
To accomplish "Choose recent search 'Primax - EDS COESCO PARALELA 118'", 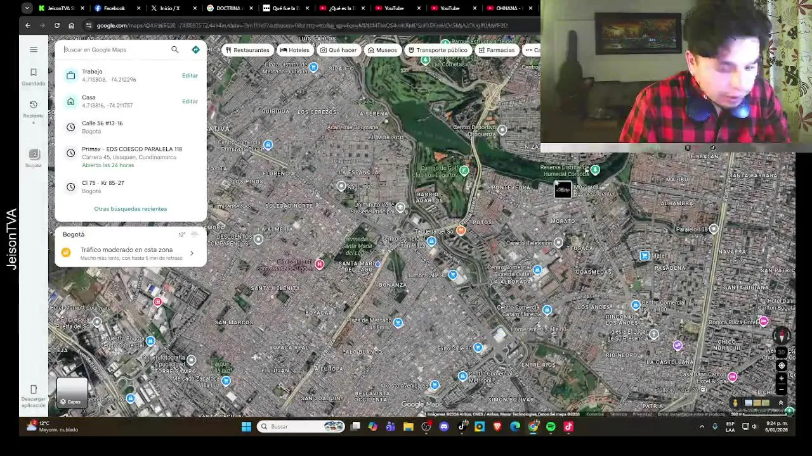I will 130,156.
